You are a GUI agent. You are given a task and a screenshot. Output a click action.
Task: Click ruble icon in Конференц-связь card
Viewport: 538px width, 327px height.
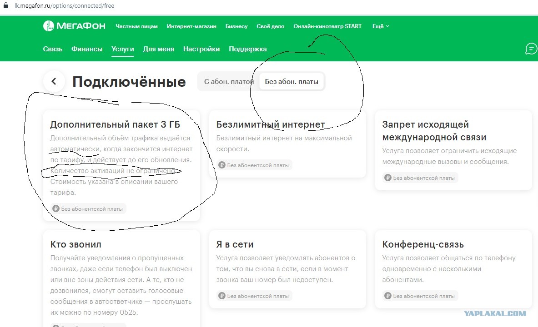(388, 296)
